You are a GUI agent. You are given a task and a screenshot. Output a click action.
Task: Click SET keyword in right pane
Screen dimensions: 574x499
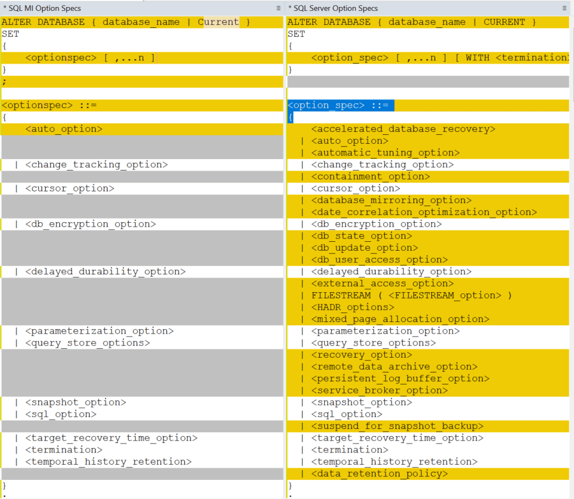(296, 34)
